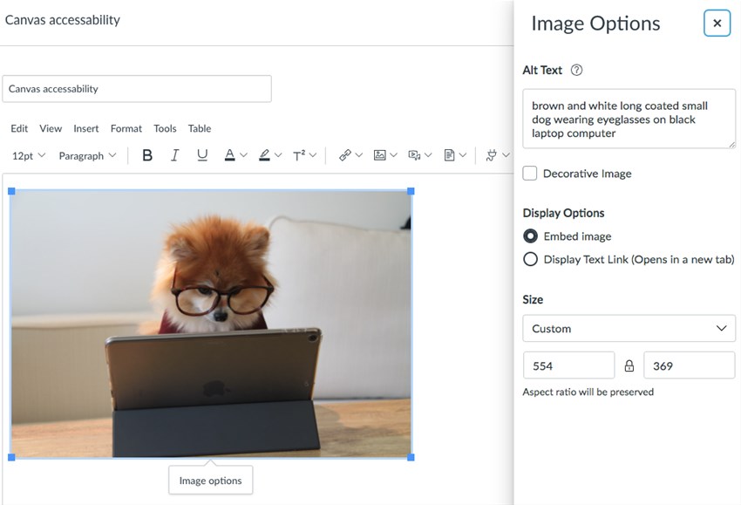Open the insert link tool
The width and height of the screenshot is (741, 505).
pos(345,155)
